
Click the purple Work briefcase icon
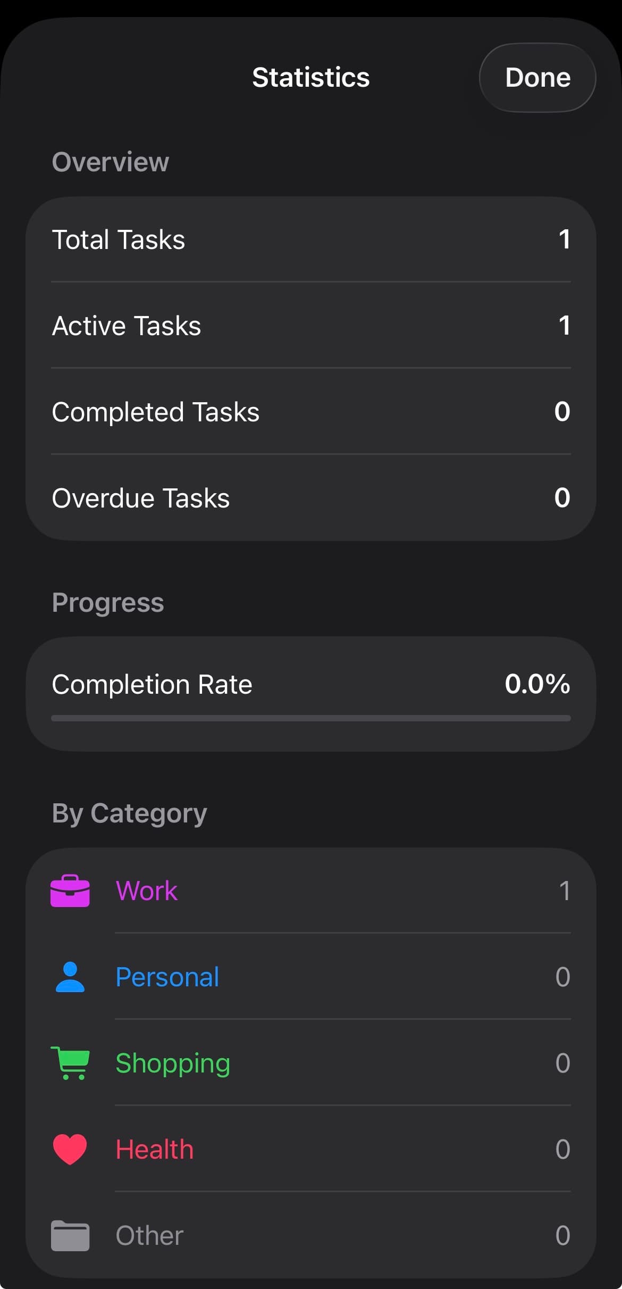(70, 891)
